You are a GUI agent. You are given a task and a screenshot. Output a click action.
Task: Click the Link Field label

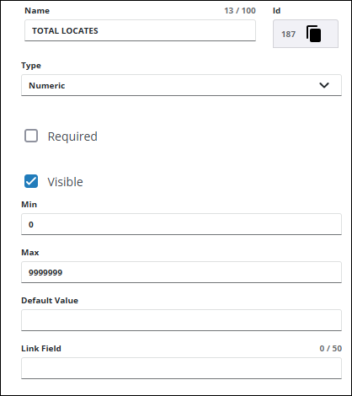click(41, 349)
